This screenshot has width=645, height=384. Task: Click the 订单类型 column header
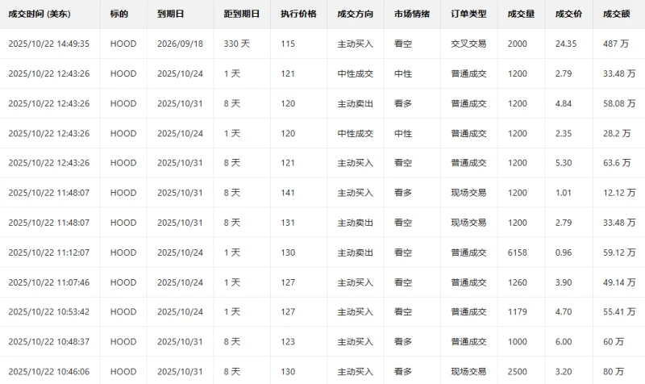tap(468, 15)
